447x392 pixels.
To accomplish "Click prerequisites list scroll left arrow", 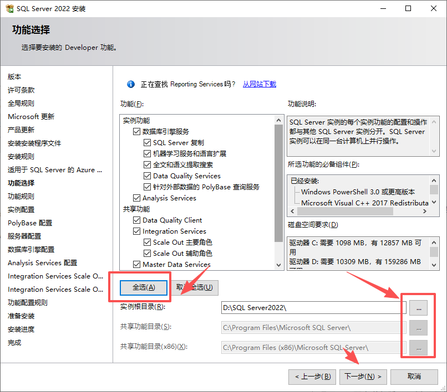I will point(292,212).
